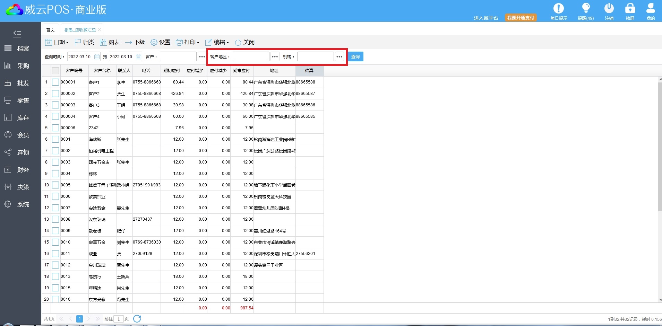
Task: Open report settings gear
Action: coord(160,42)
